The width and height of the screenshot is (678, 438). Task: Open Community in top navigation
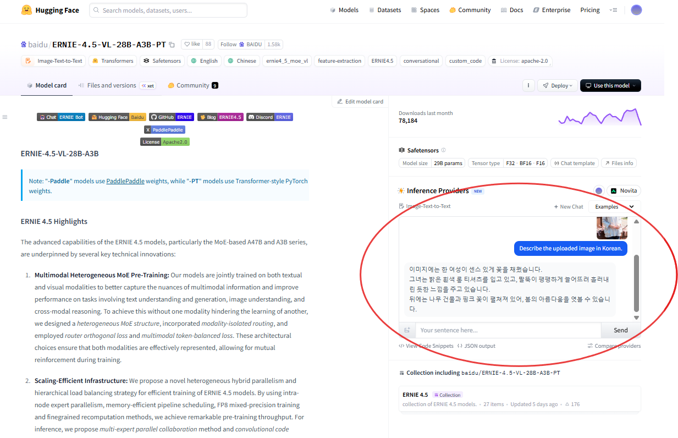(x=470, y=10)
